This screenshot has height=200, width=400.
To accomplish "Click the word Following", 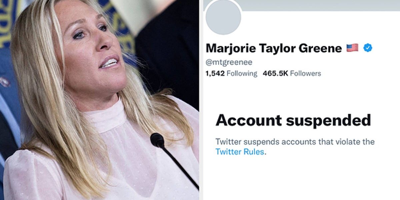I will (x=242, y=73).
